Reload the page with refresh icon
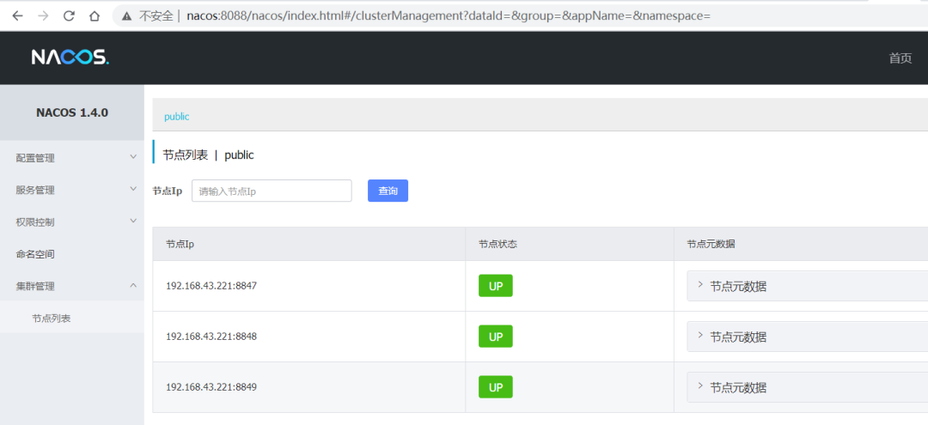The image size is (928, 425). [x=69, y=16]
